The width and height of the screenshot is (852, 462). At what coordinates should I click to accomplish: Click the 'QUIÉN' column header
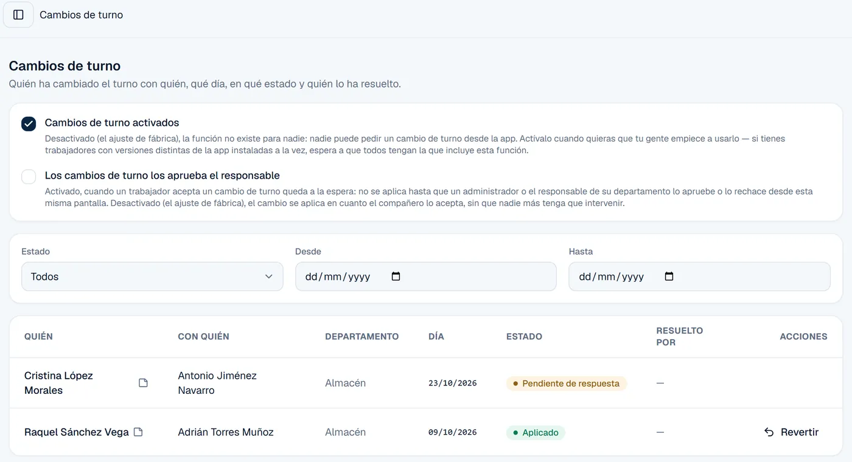pyautogui.click(x=38, y=336)
